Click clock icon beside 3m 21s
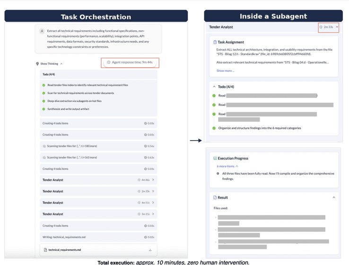The width and height of the screenshot is (349, 265). [x=139, y=214]
